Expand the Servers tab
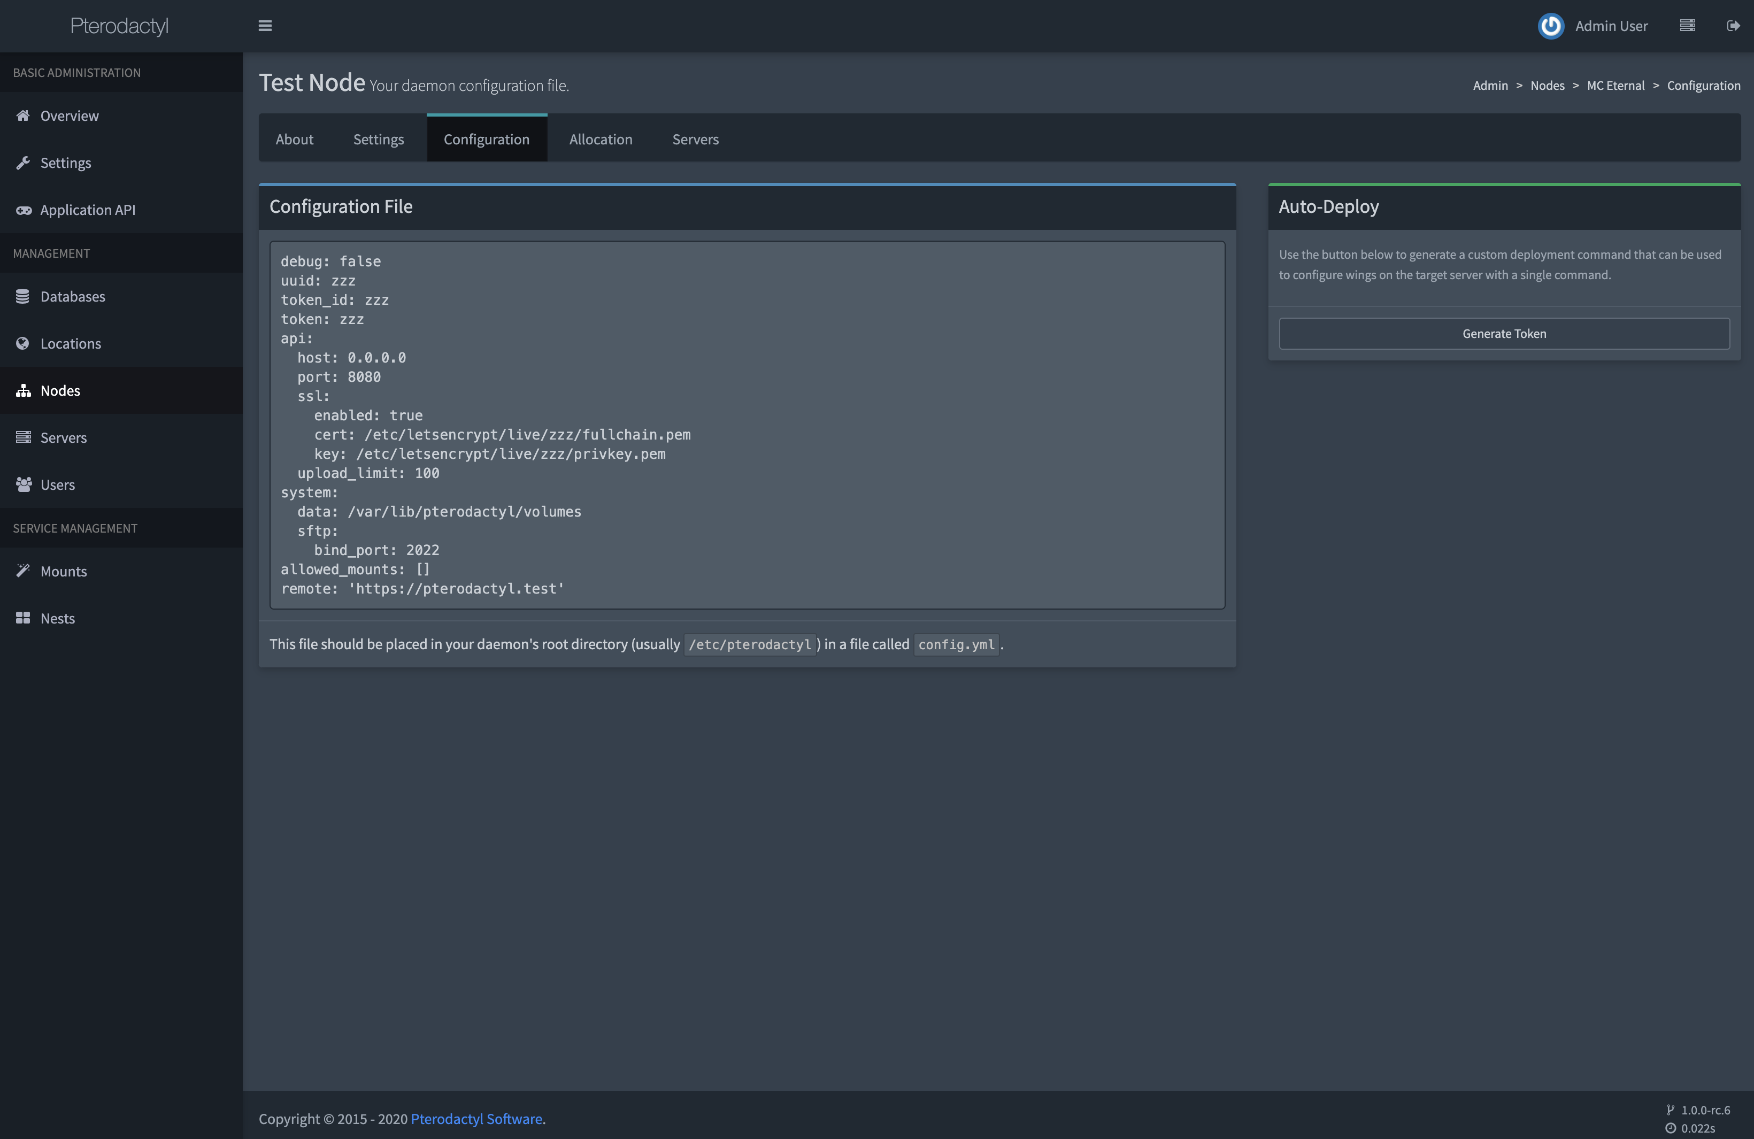Image resolution: width=1754 pixels, height=1139 pixels. tap(696, 138)
